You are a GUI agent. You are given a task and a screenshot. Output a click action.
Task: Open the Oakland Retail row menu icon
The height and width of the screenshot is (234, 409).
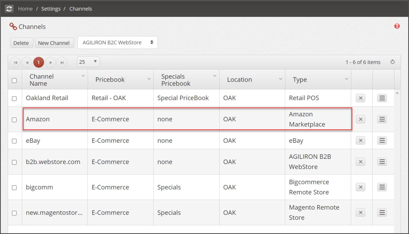(382, 98)
